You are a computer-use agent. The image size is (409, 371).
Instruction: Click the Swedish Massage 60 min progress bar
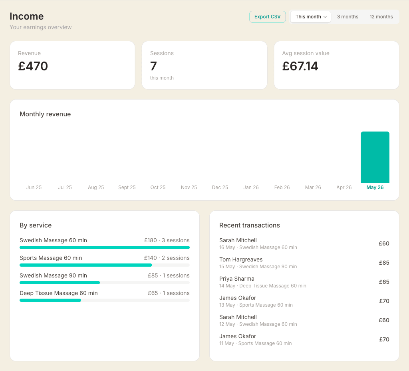[105, 247]
